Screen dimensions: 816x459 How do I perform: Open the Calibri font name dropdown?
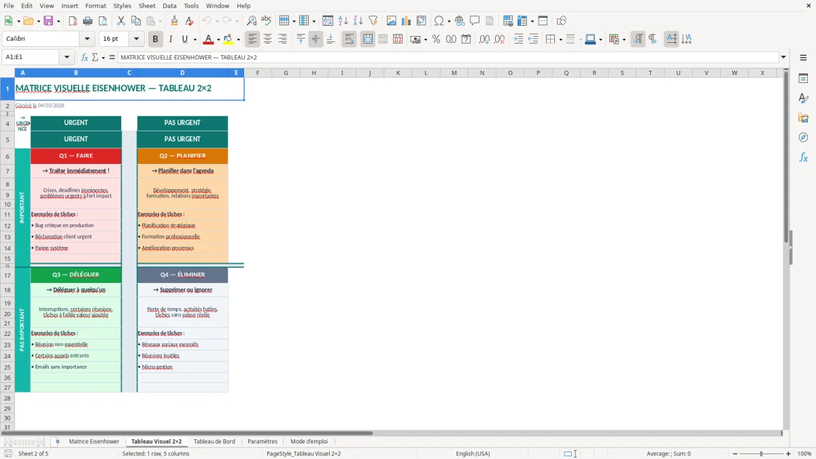pos(86,39)
